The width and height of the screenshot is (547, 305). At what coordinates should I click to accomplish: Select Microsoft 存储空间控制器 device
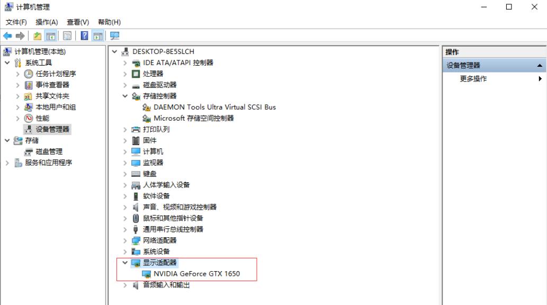click(194, 118)
